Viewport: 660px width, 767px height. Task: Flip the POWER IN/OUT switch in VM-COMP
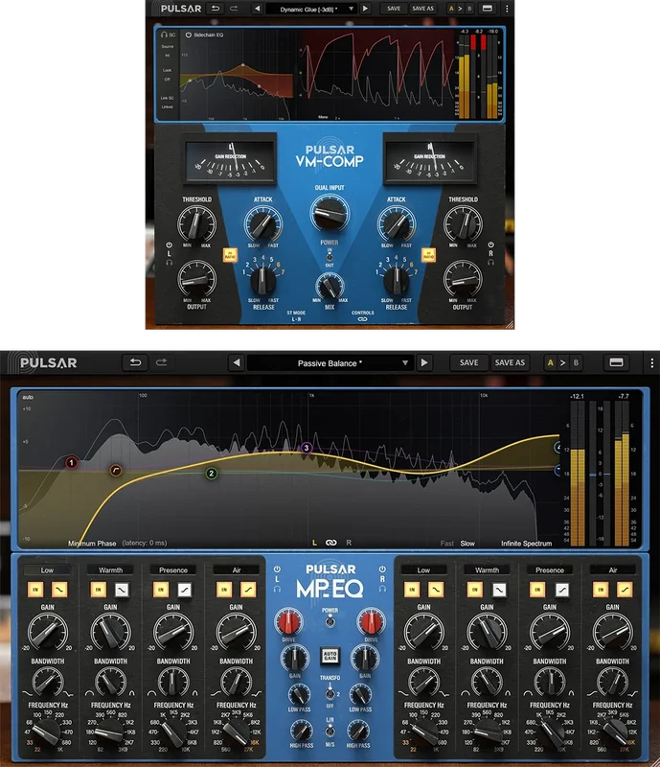click(330, 257)
